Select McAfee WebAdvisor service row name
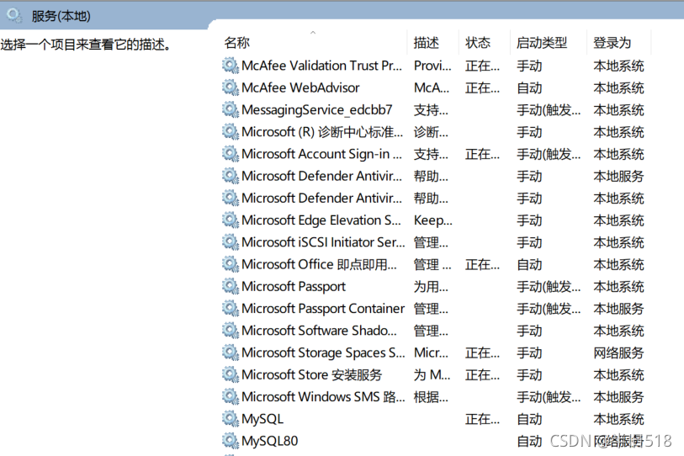The width and height of the screenshot is (684, 456). (300, 87)
